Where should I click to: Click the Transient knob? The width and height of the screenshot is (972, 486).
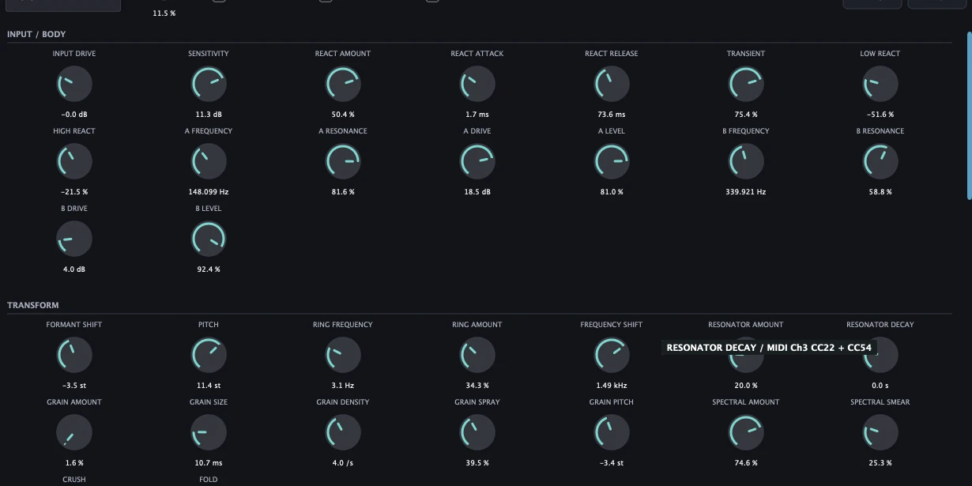pos(746,84)
